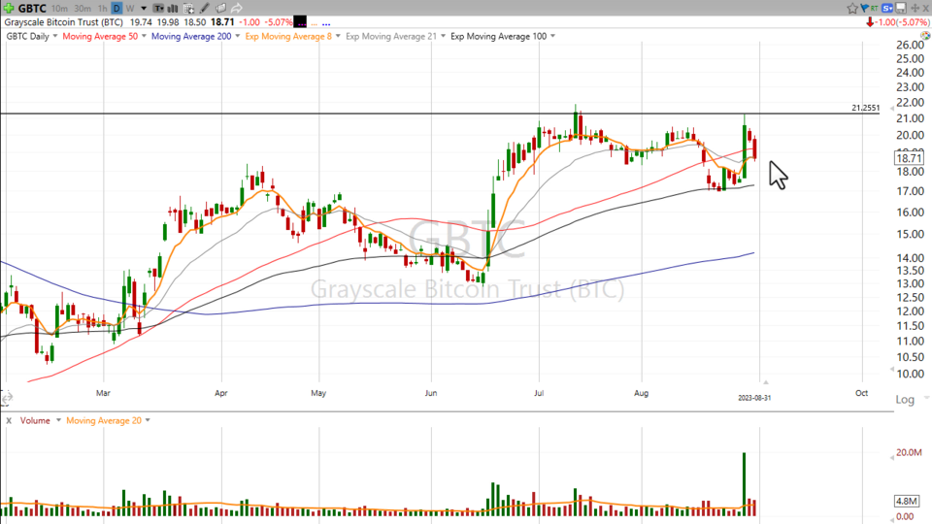Image resolution: width=932 pixels, height=524 pixels.
Task: Open the chart template T button
Action: click(x=158, y=9)
